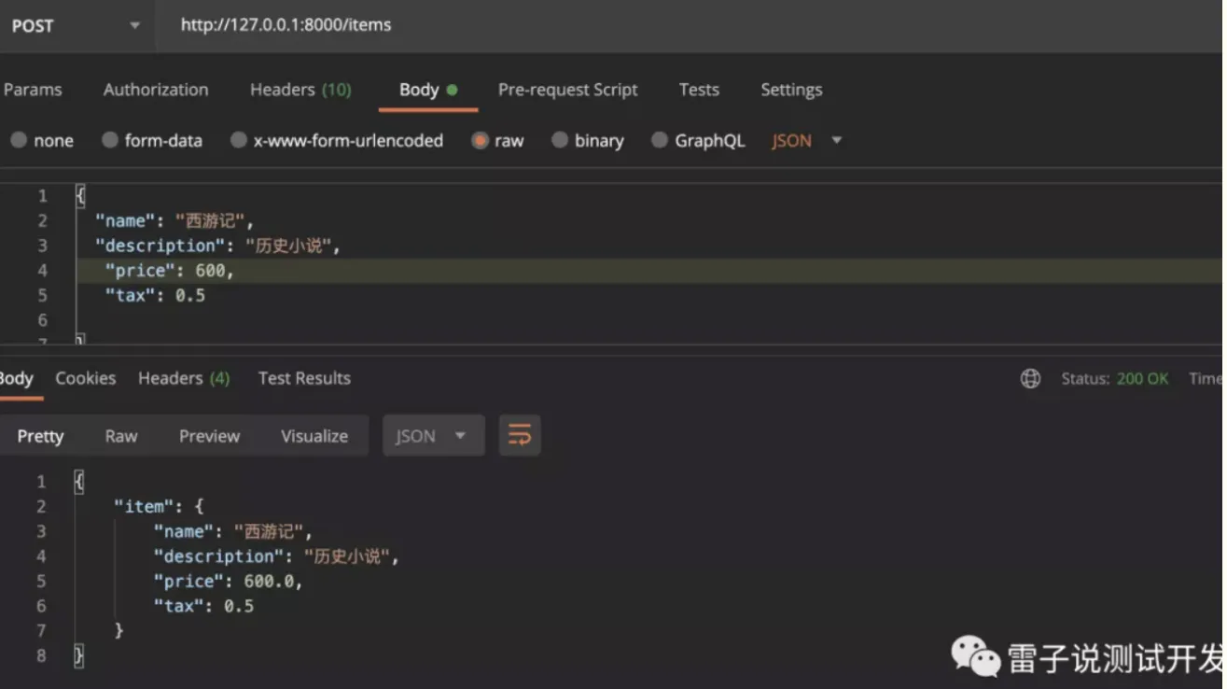1227x689 pixels.
Task: Switch to the Tests tab
Action: 699,90
